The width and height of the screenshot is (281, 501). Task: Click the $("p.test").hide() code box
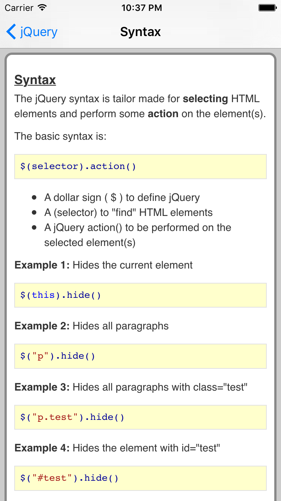coord(140,417)
